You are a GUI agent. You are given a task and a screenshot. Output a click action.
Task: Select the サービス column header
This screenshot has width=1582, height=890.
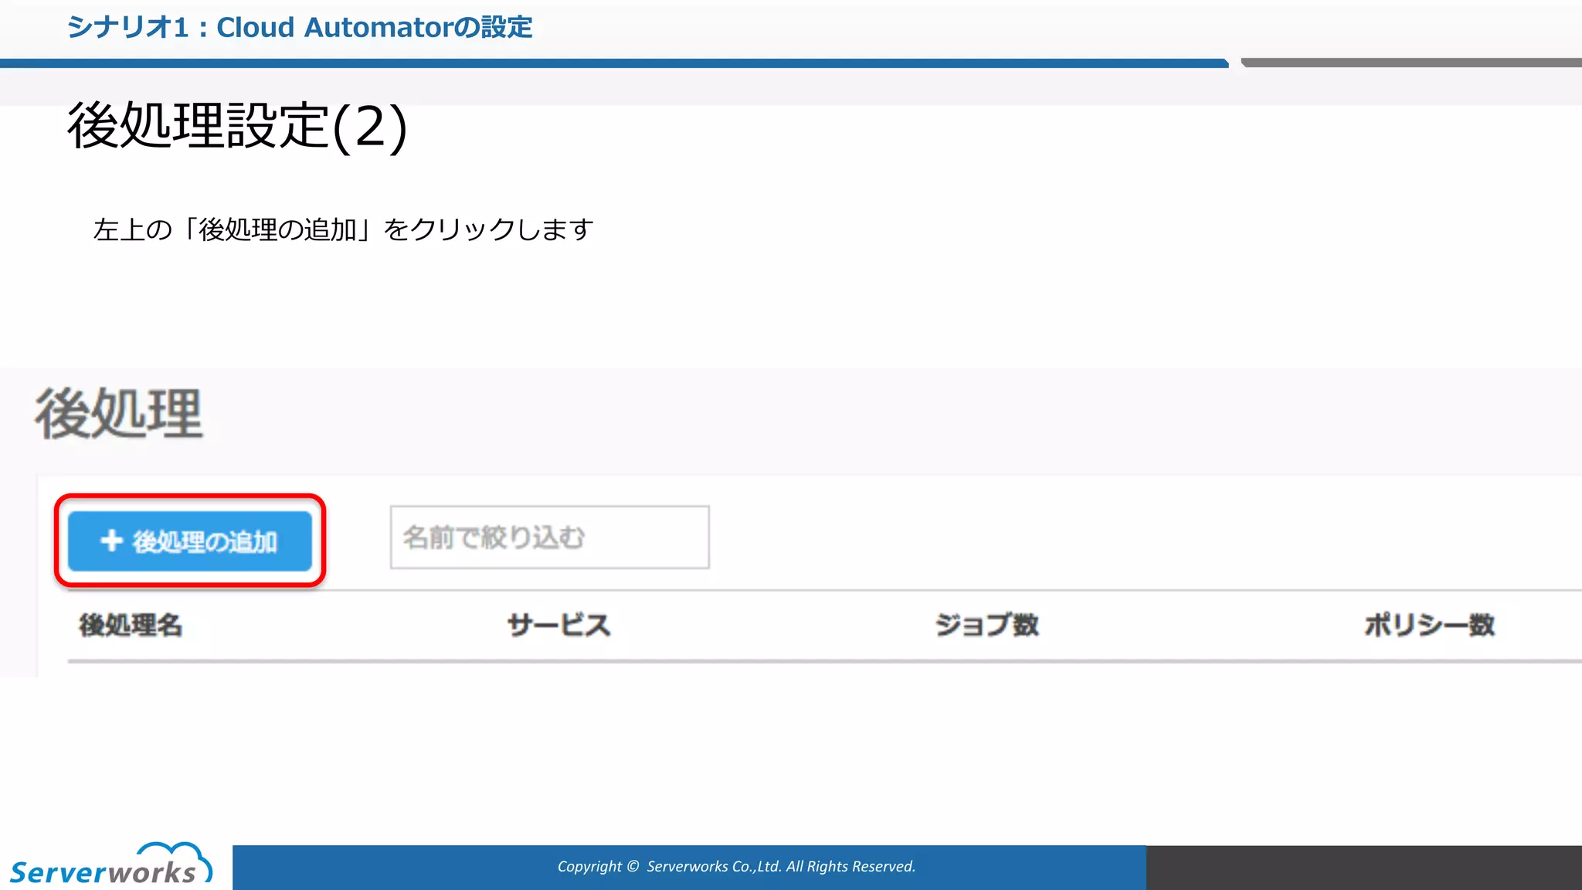tap(558, 625)
